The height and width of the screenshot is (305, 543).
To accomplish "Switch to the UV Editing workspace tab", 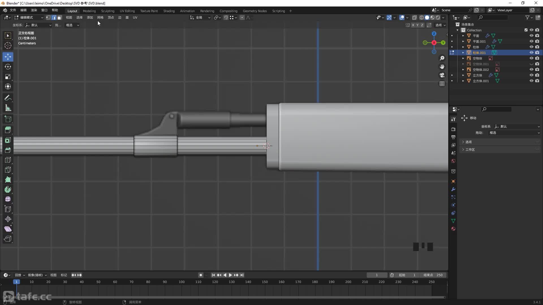I will pyautogui.click(x=127, y=11).
